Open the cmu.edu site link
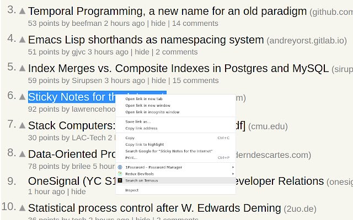Image resolution: width=353 pixels, height=220 pixels. click(x=268, y=127)
